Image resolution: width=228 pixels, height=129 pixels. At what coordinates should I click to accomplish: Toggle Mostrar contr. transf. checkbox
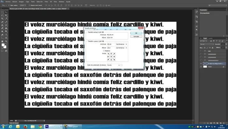(29, 5)
